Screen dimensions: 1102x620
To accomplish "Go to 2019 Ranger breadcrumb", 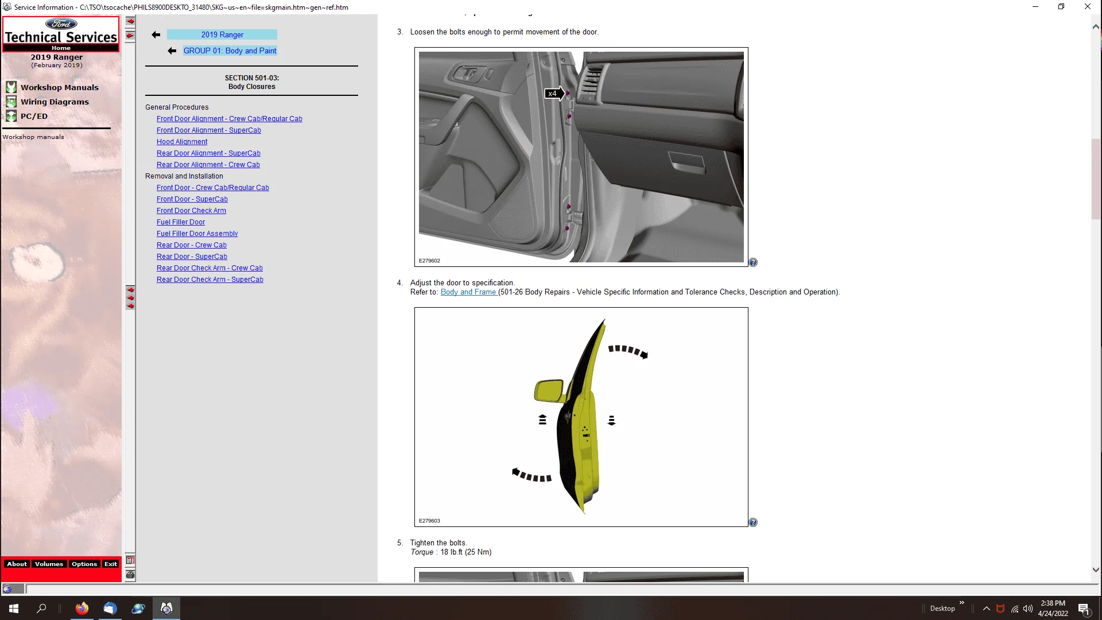I will point(222,34).
